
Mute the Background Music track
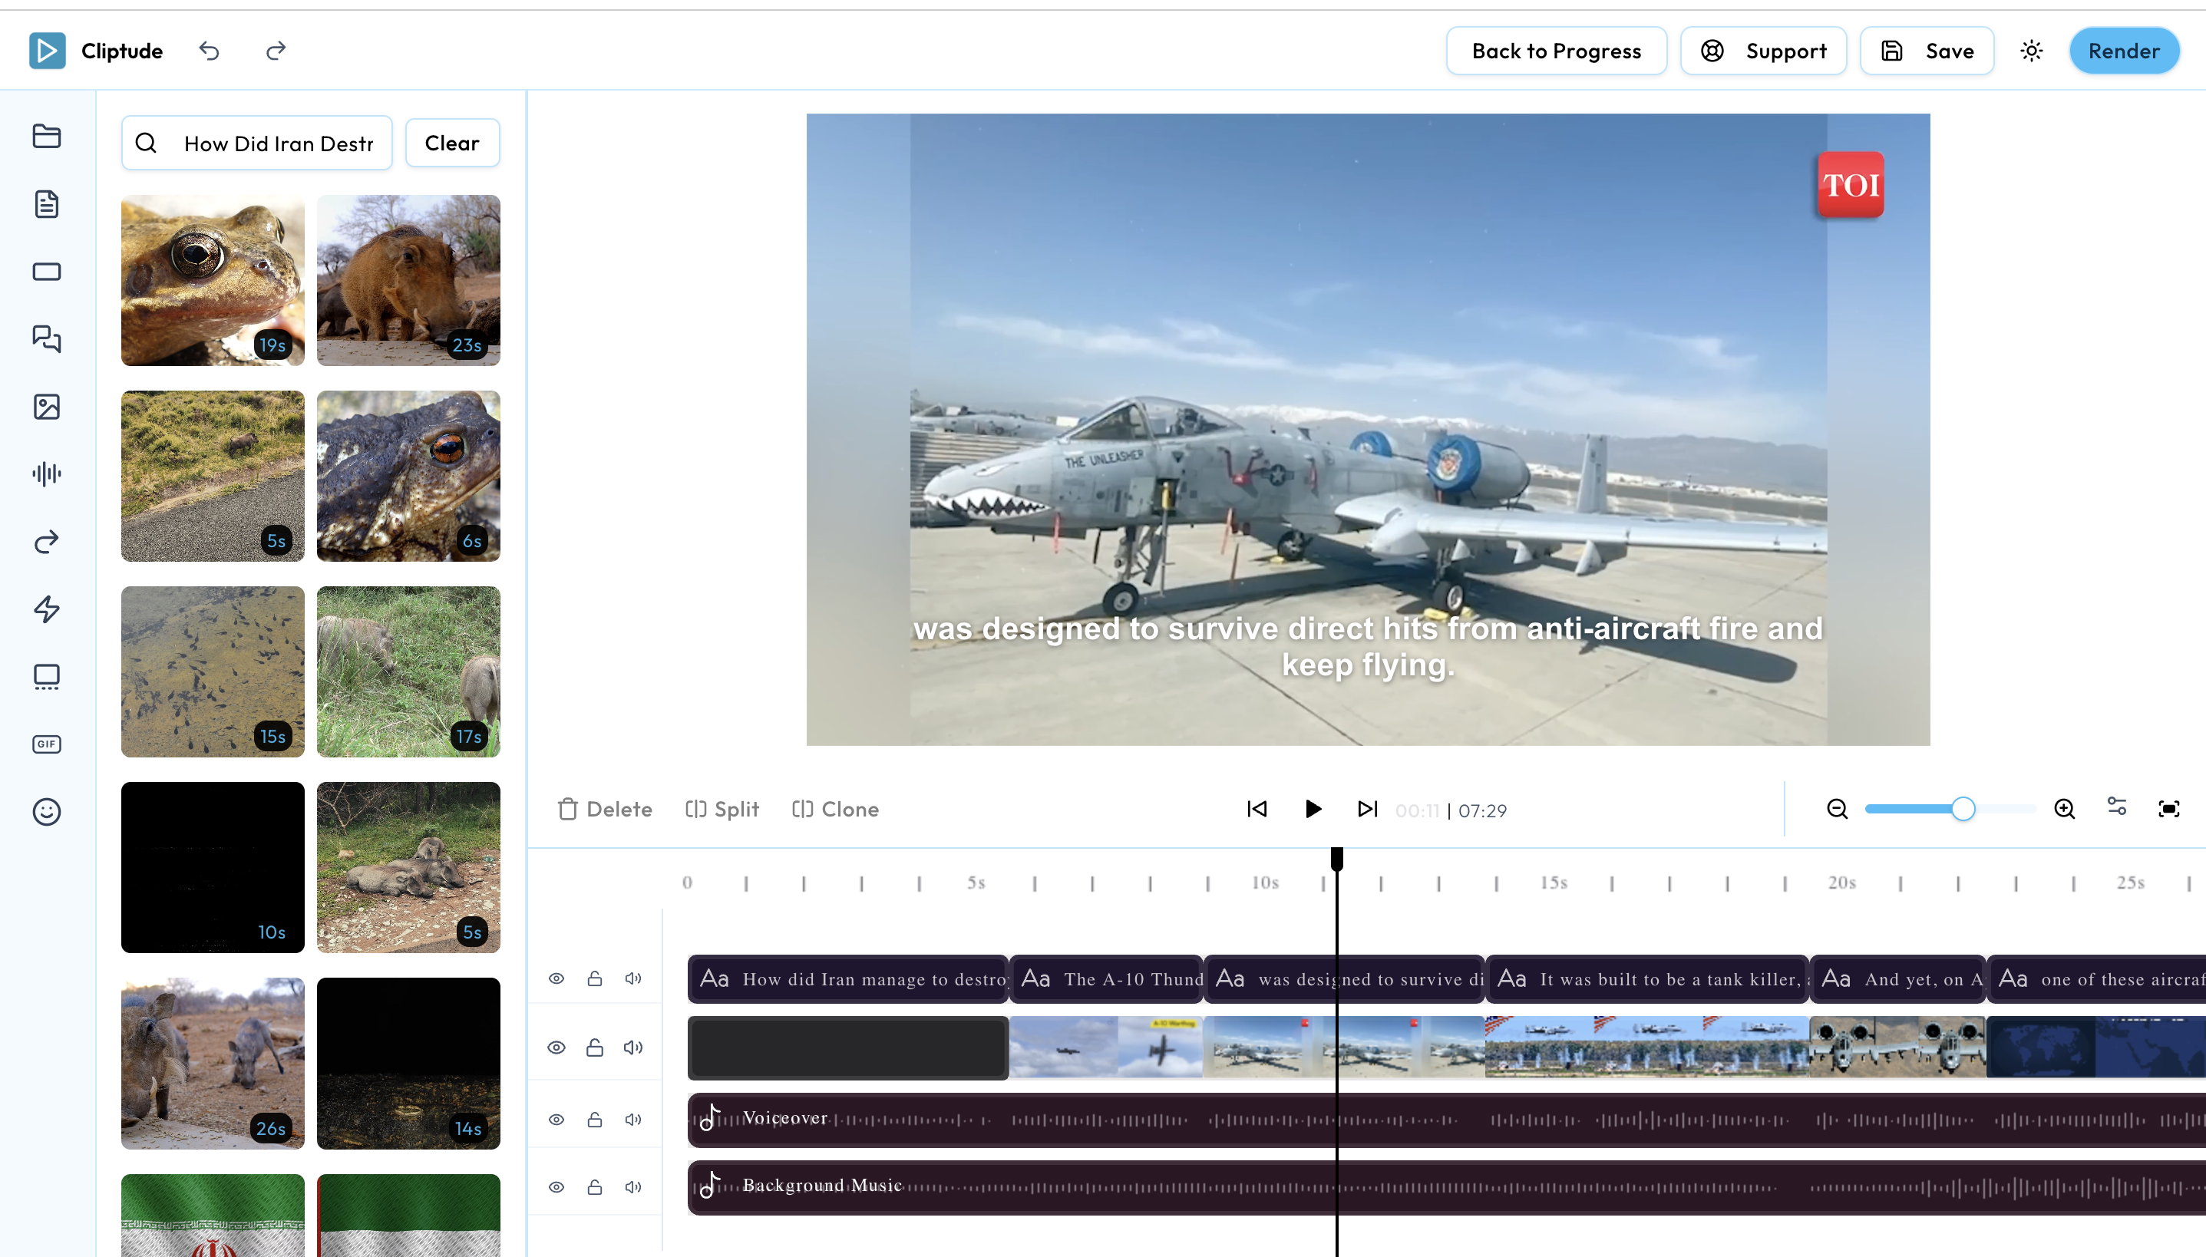coord(633,1187)
